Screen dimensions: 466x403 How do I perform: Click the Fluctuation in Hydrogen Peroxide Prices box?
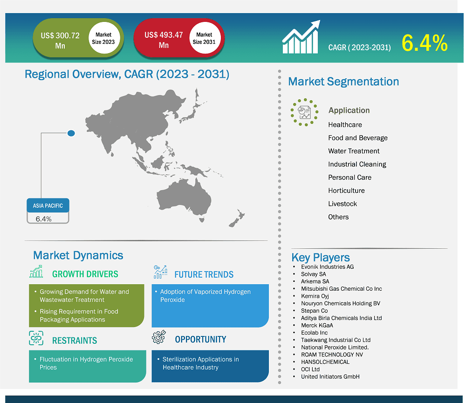pos(87,366)
